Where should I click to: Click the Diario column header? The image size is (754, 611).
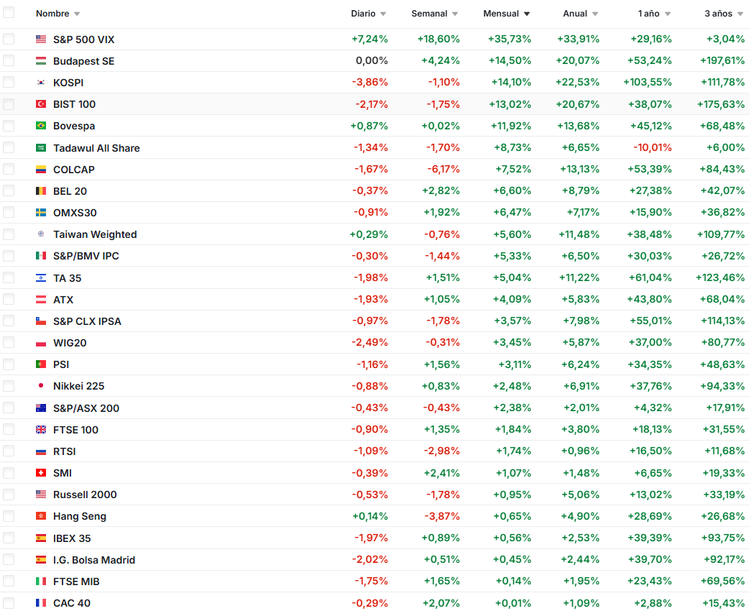(363, 14)
